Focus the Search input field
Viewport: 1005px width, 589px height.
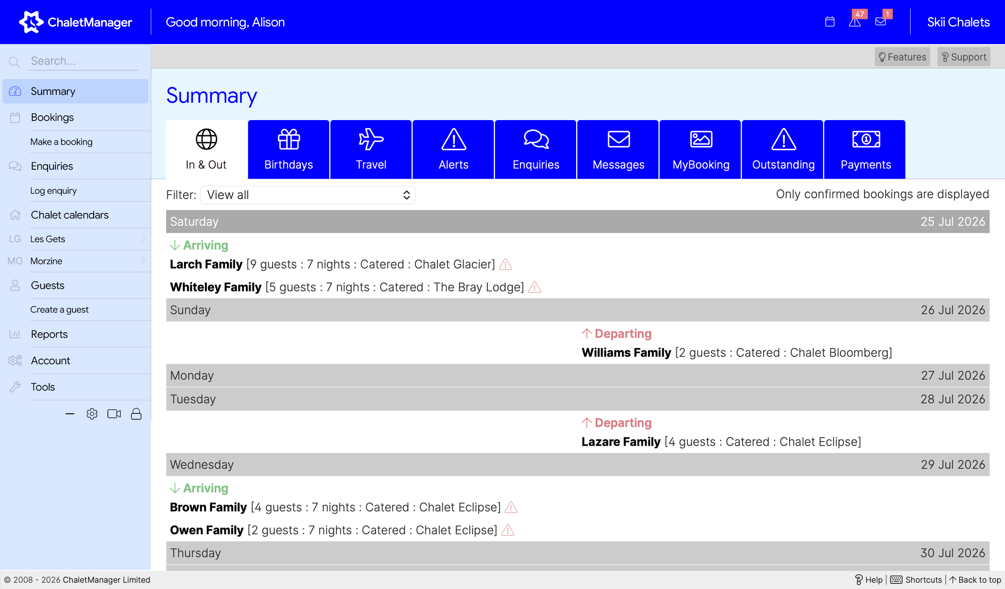pyautogui.click(x=84, y=61)
